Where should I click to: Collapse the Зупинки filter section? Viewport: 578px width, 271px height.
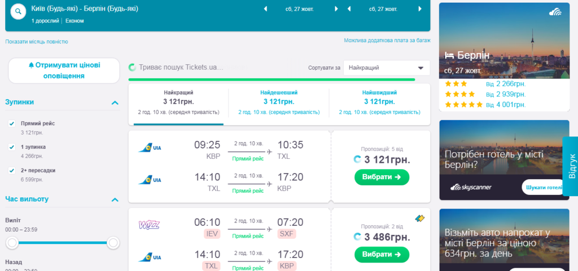(x=115, y=103)
